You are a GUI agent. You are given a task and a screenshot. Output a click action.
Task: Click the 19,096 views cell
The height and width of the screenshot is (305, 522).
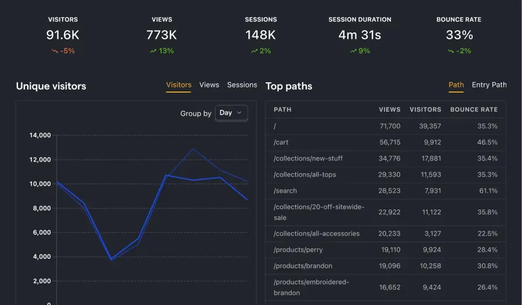coord(390,266)
